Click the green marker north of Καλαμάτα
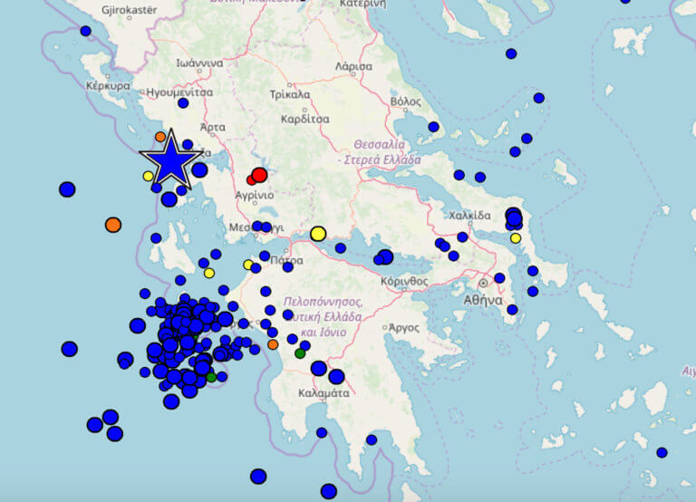The height and width of the screenshot is (502, 696). [x=300, y=353]
